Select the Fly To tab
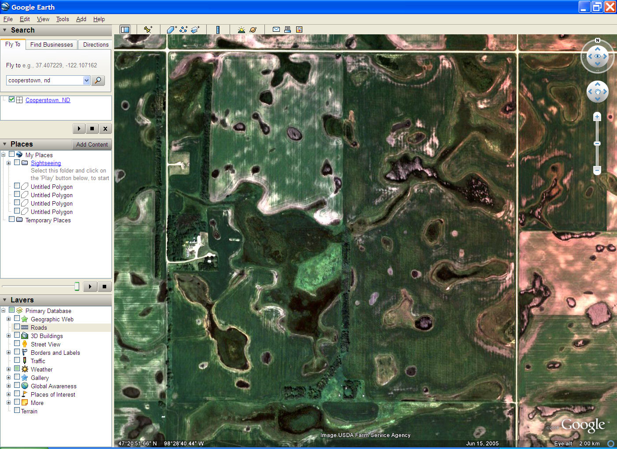Viewport: 617px width, 449px height. click(13, 44)
